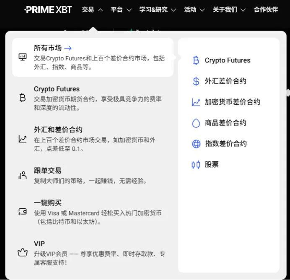The height and width of the screenshot is (280, 290).
Task: Click the globe icon for 指数差价合约
Action: pos(196,144)
